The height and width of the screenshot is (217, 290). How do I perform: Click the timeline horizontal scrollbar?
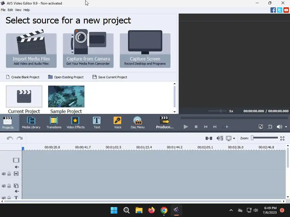[143, 201]
